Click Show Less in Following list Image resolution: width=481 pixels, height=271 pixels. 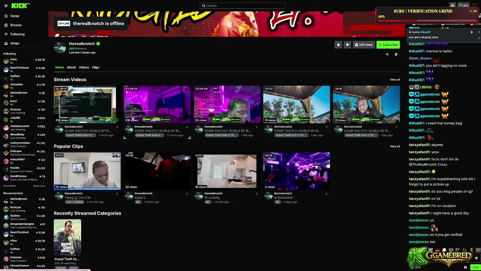[x=39, y=186]
